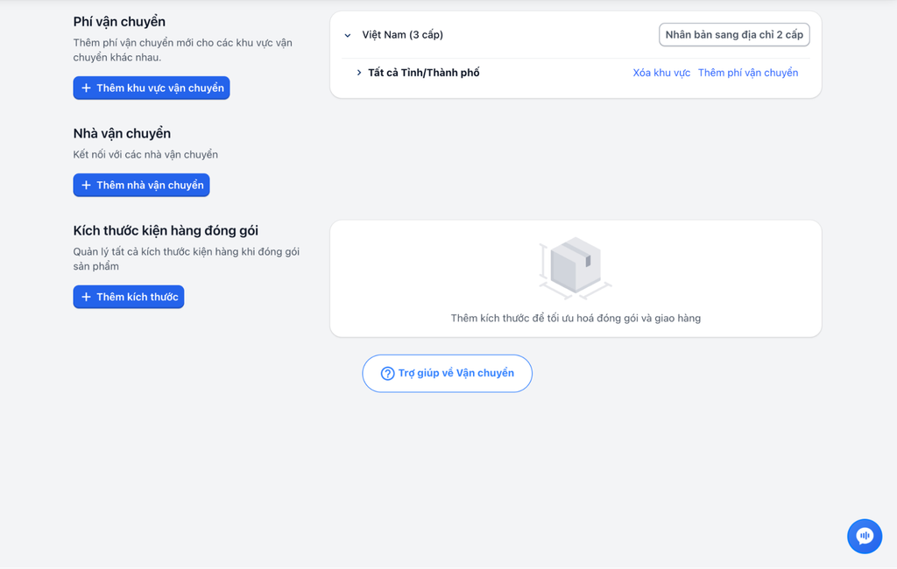The width and height of the screenshot is (897, 569).
Task: Click the package box illustration
Action: (576, 266)
